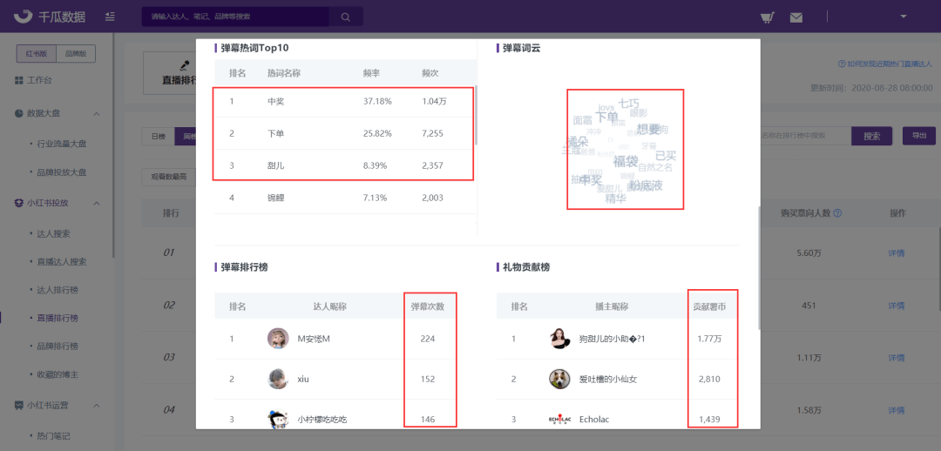Screen dimensions: 941x451
Task: Click the search magnifier icon in header
Action: [346, 17]
